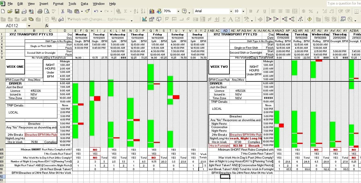The height and width of the screenshot is (183, 361).
Task: Toggle Italic formatting
Action: [258, 11]
